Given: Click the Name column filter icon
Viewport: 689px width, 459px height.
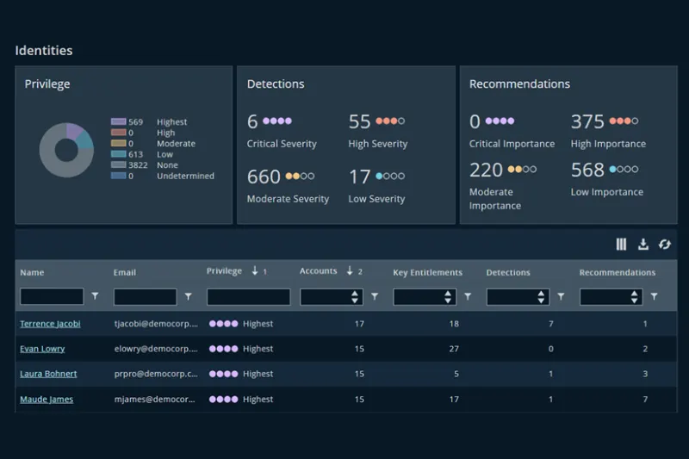Looking at the screenshot, I should pyautogui.click(x=95, y=296).
